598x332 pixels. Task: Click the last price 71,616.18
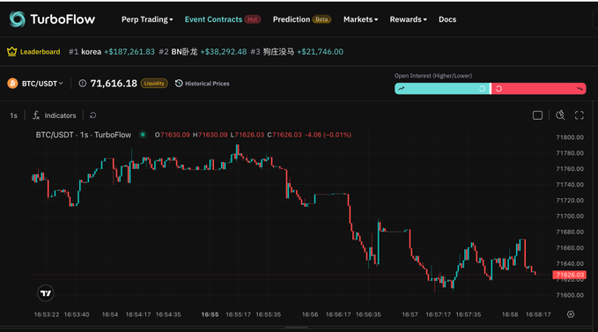(114, 84)
